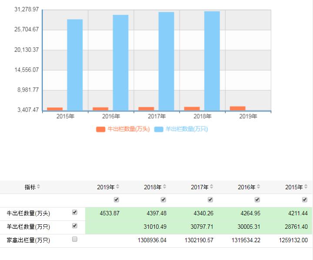Uncheck the checkbox under the 2019年 column
Viewport: 313px width, 260px height.
tap(116, 200)
